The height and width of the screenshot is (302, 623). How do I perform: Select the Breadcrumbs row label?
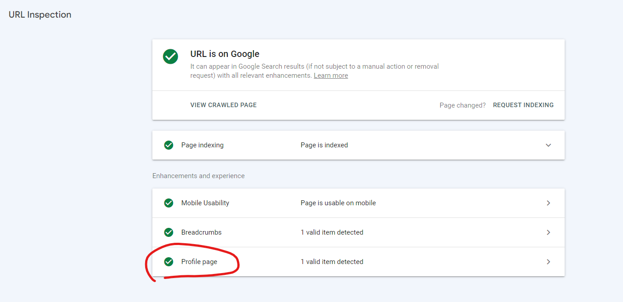pos(201,232)
